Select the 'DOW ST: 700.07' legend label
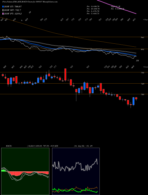Screen dimensions: 148x195 (x=13, y=6)
